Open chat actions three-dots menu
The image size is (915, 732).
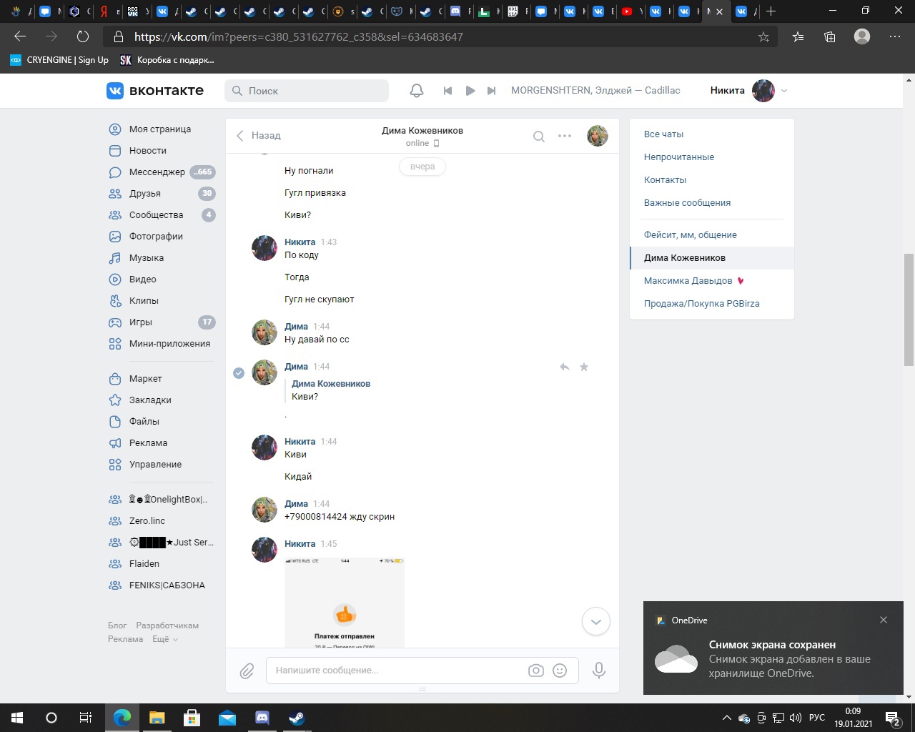(x=565, y=136)
